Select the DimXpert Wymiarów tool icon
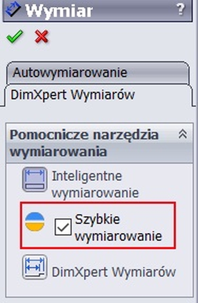This screenshot has height=303, width=198. pyautogui.click(x=35, y=267)
